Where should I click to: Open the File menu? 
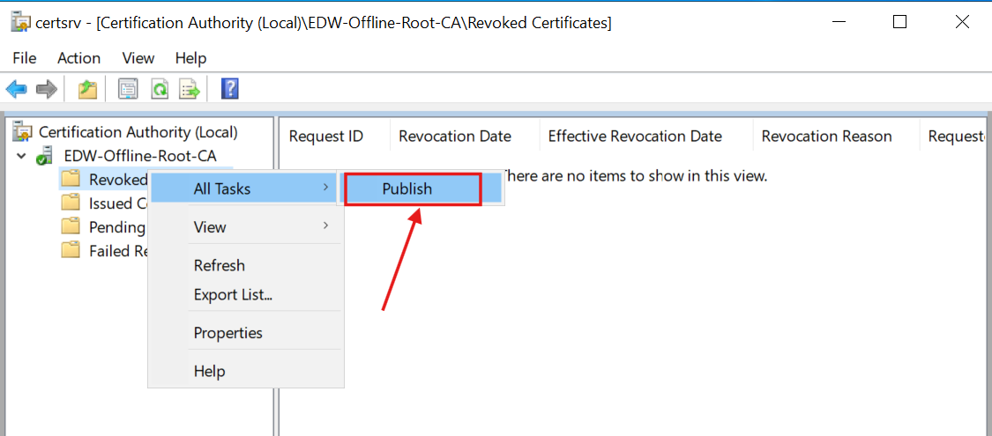pyautogui.click(x=25, y=58)
